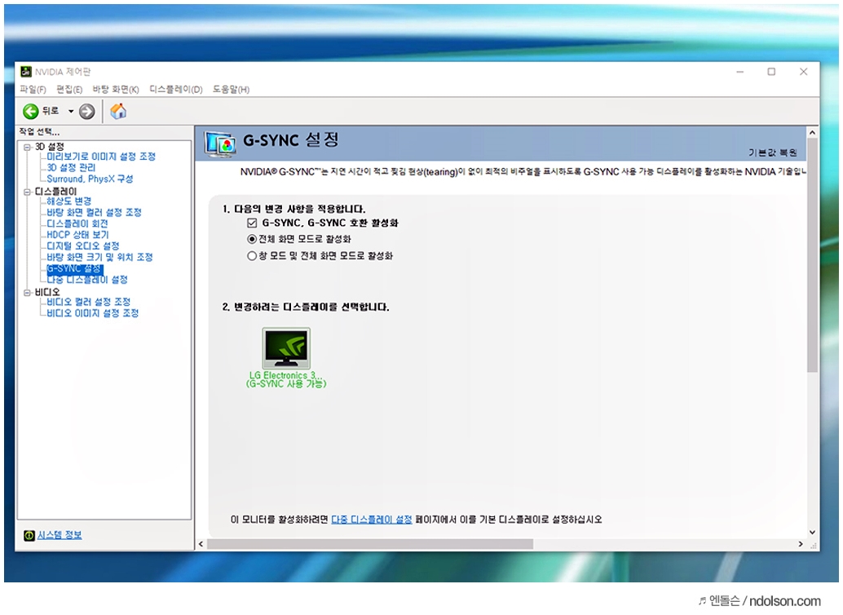
Task: Open 해상도 변경 item
Action: tap(68, 201)
